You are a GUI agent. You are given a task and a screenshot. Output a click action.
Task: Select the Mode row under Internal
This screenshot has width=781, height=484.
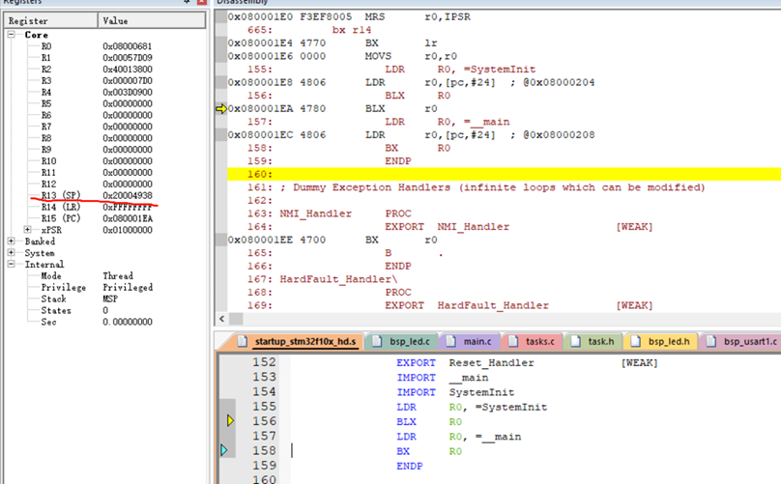(105, 276)
